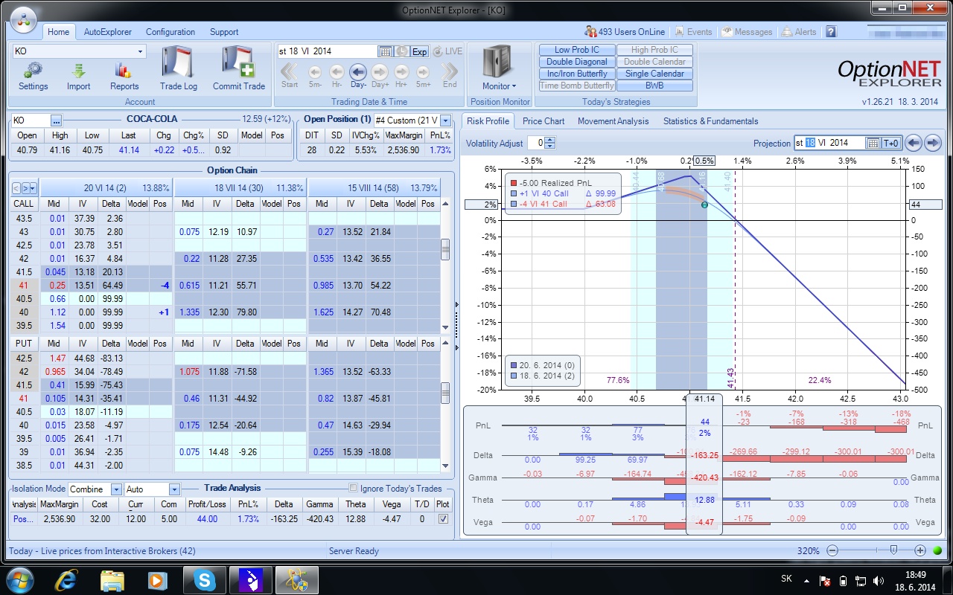Image resolution: width=953 pixels, height=595 pixels.
Task: Select the BWB strategy button
Action: click(655, 86)
